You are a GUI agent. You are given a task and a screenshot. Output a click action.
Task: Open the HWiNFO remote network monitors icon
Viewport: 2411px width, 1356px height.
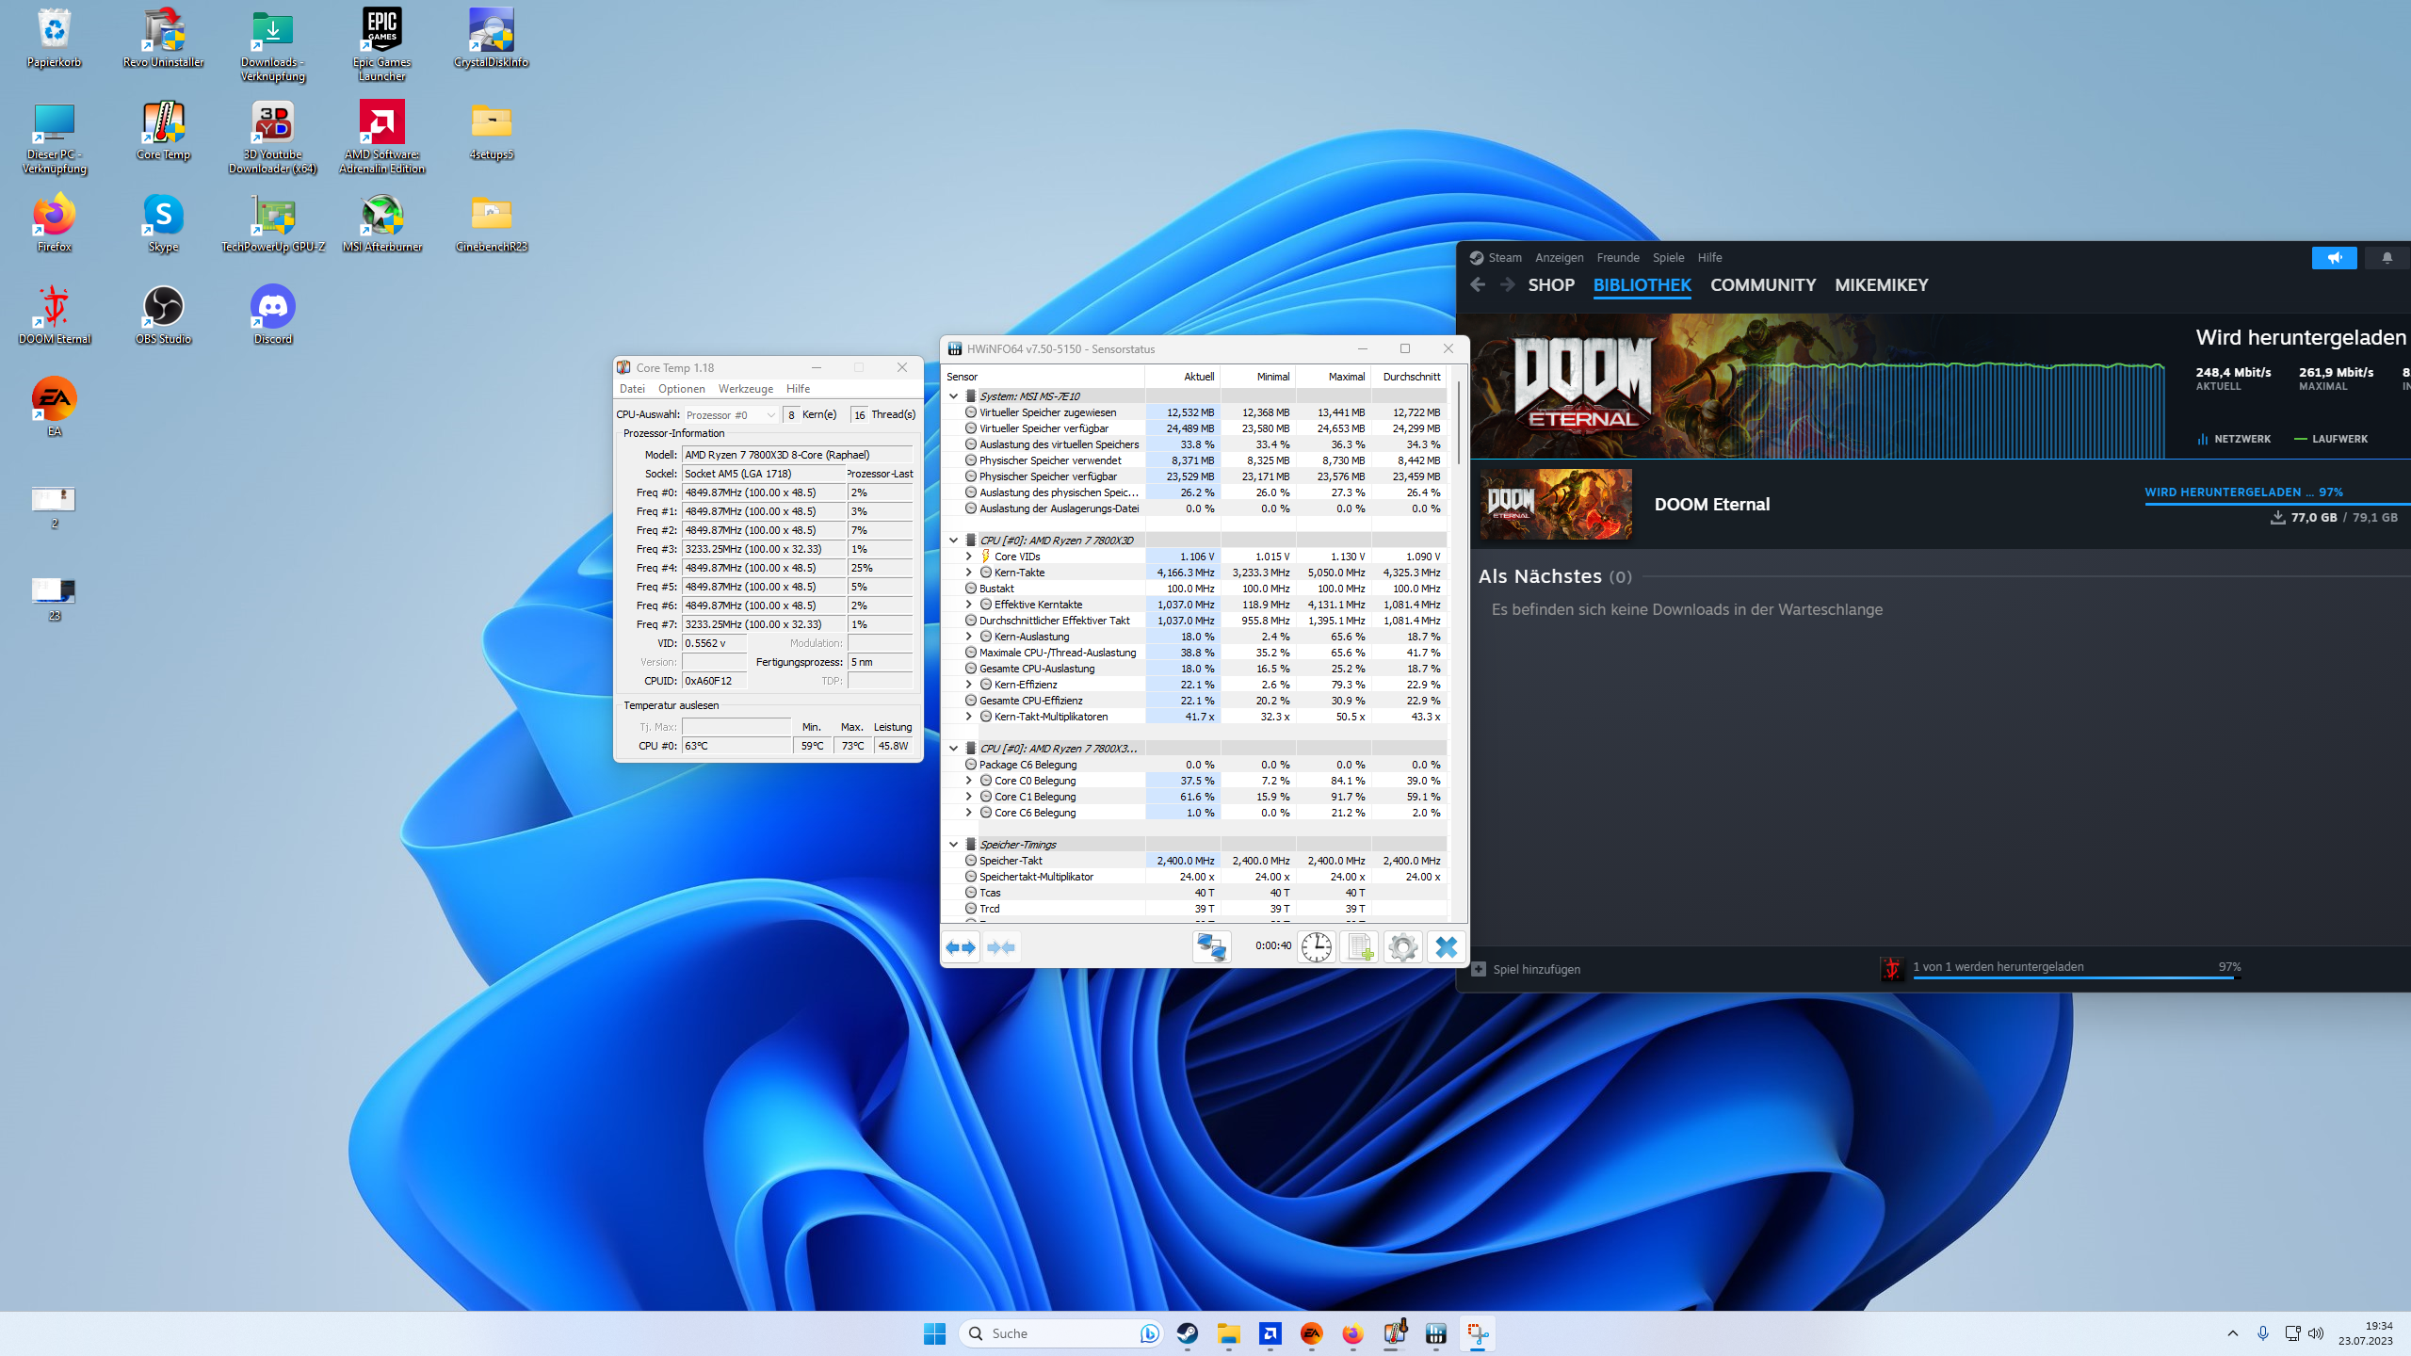click(x=1211, y=946)
